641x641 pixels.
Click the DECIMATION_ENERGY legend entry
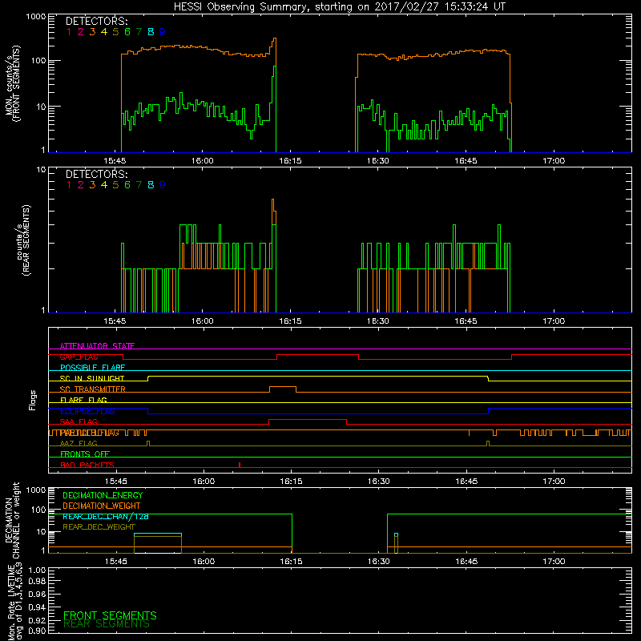(x=103, y=495)
